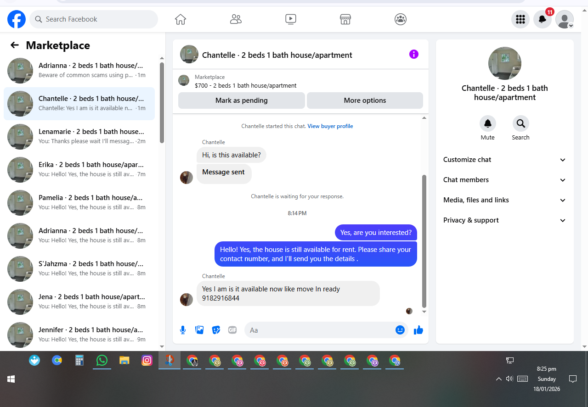Screen dimensions: 588x407
Task: Open WhatsApp from the taskbar
Action: [x=102, y=361]
